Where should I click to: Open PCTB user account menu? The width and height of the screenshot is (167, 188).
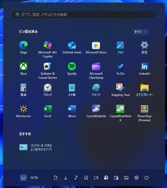pos(29,178)
